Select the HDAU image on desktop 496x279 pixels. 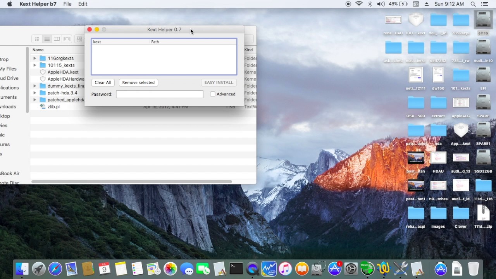pyautogui.click(x=438, y=161)
